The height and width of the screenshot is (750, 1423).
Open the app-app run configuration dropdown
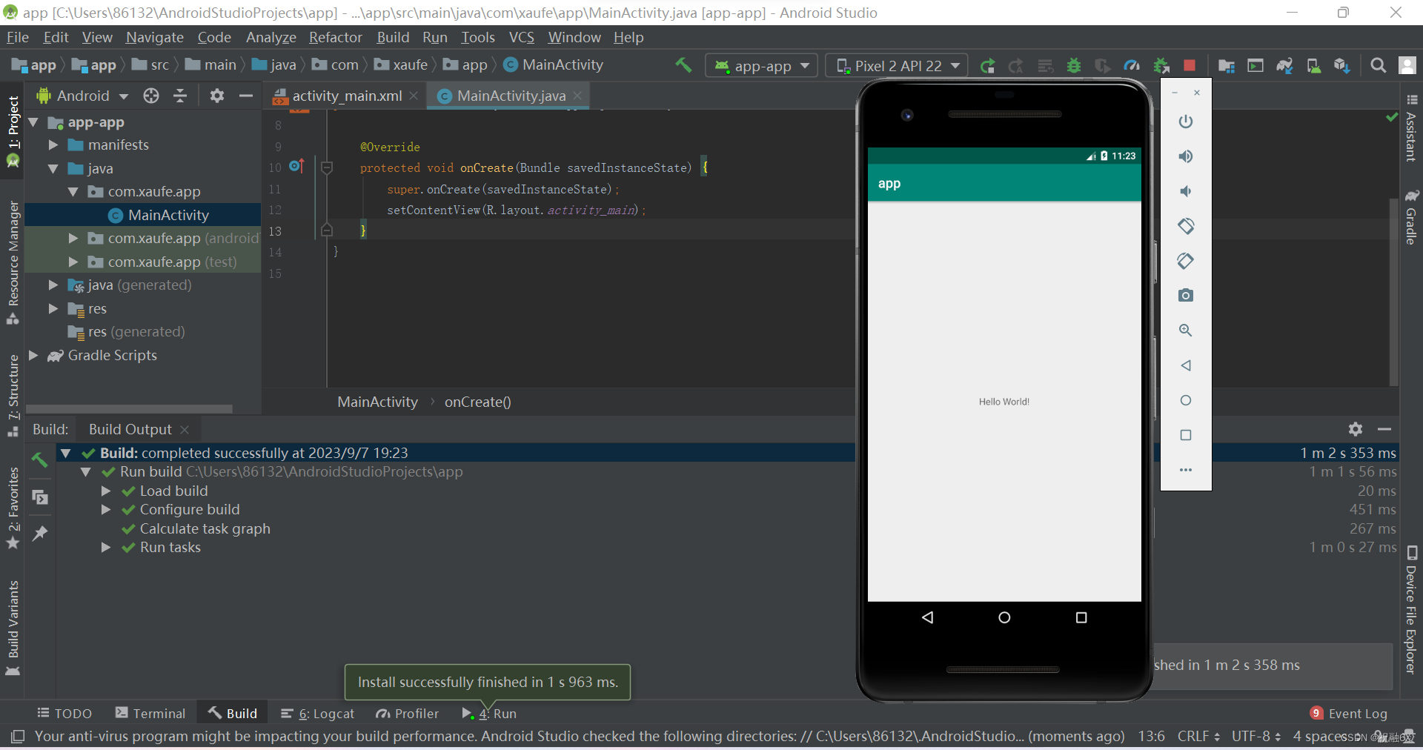coord(762,66)
